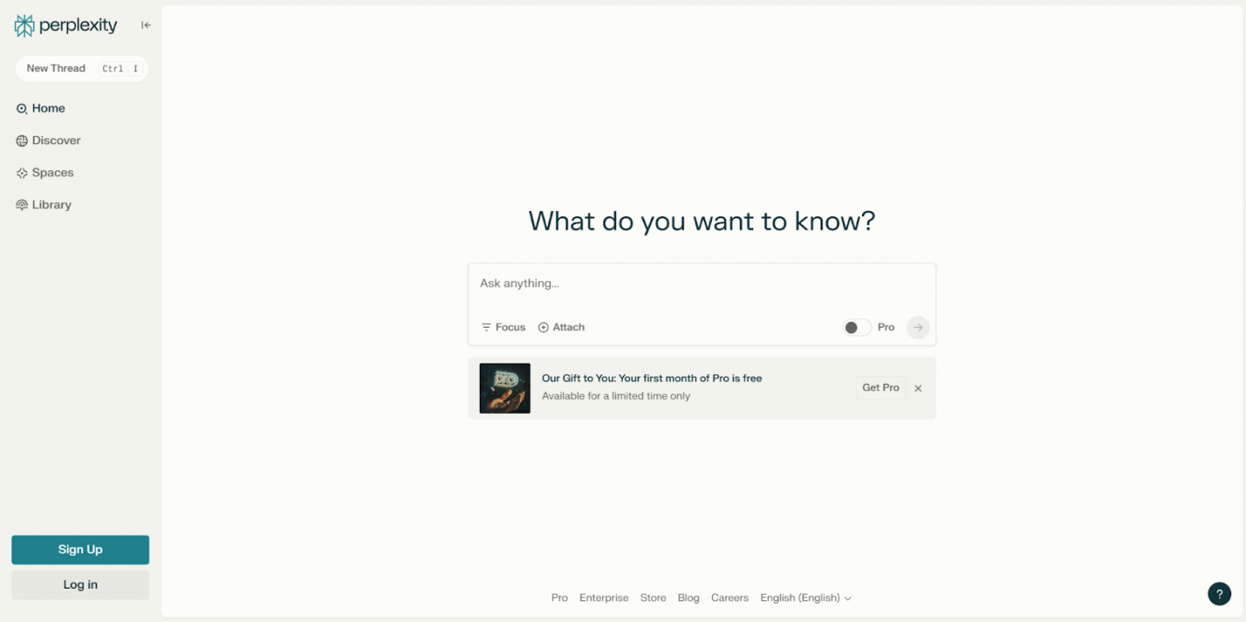1246x622 pixels.
Task: Click the Library icon in sidebar
Action: (22, 205)
